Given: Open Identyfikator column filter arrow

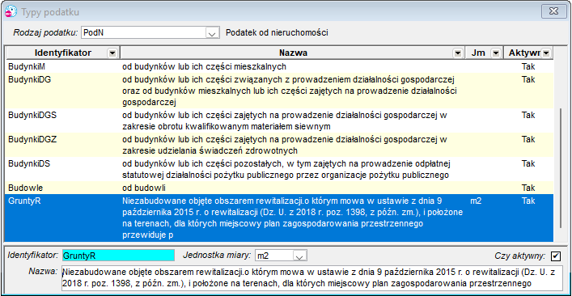Looking at the screenshot, I should click(x=112, y=53).
